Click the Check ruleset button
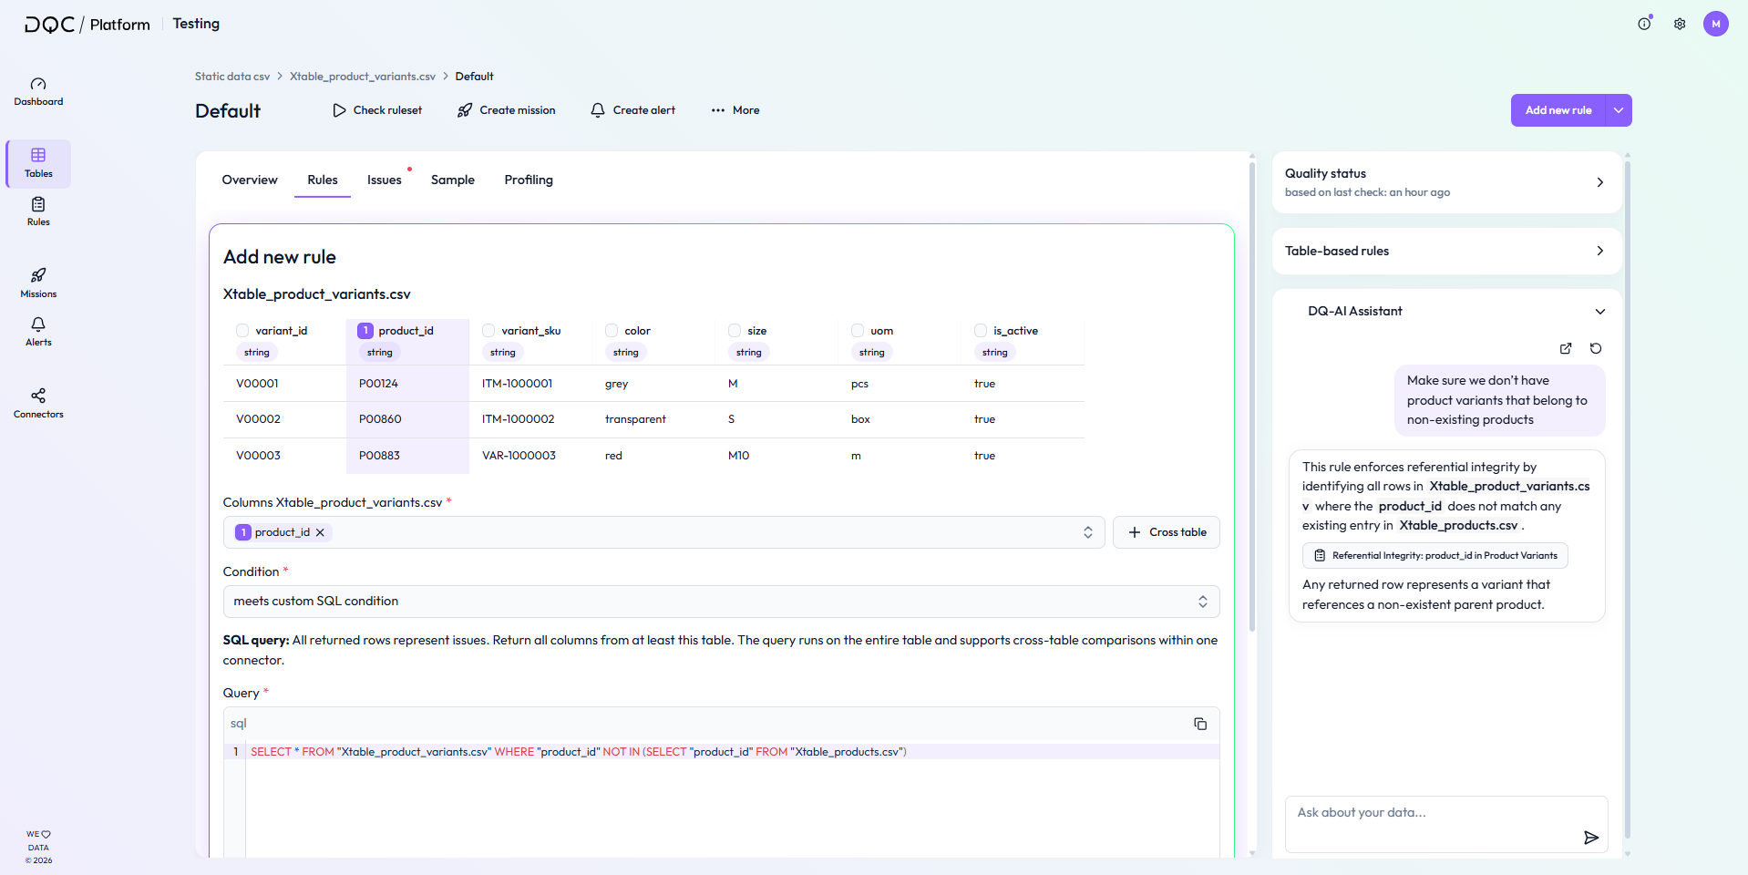Image resolution: width=1748 pixels, height=875 pixels. (377, 110)
